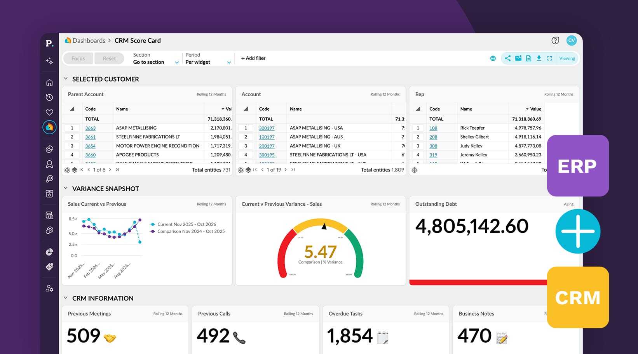Open user settings gear icon in sidebar
This screenshot has width=638, height=354.
49,288
